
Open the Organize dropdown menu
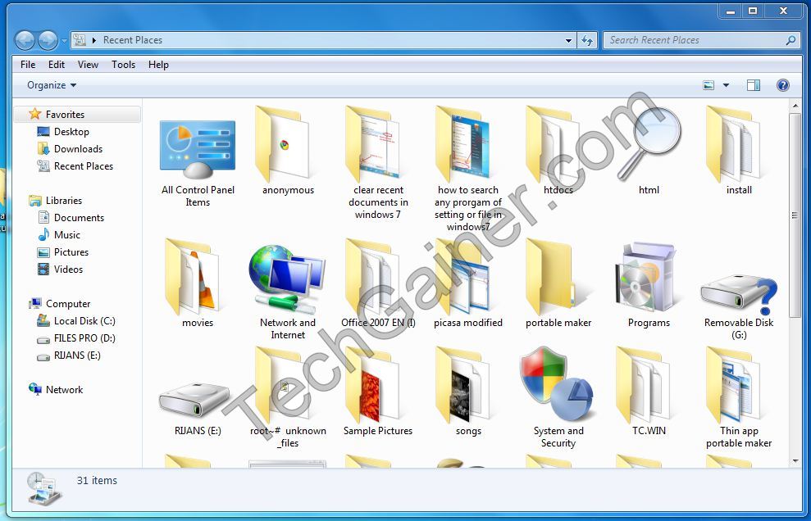(49, 84)
